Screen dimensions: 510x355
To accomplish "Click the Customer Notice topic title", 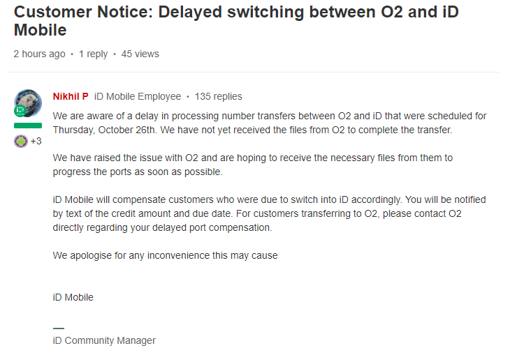I will (236, 21).
